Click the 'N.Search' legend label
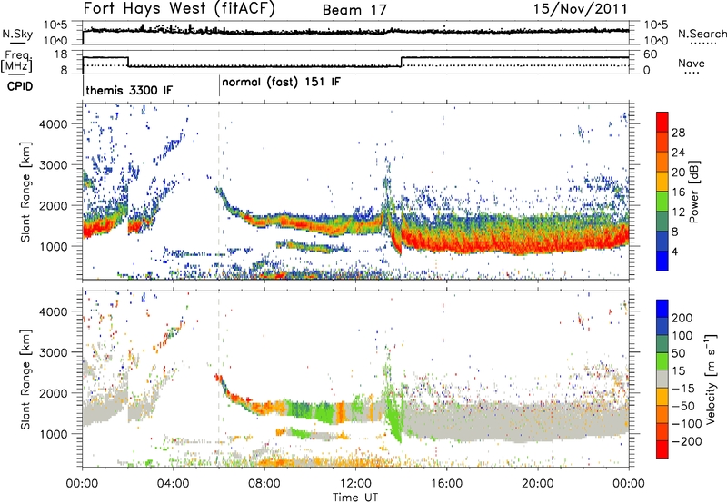This screenshot has height=503, width=727. pyautogui.click(x=702, y=34)
